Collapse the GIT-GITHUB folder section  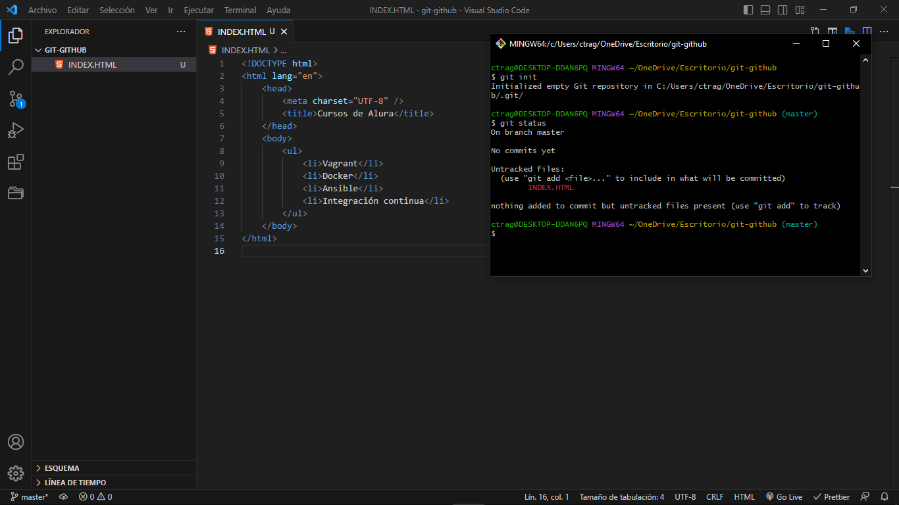click(114, 50)
